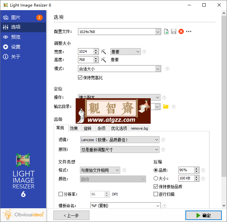Click the new profile icon
The image size is (227, 222).
pos(166,31)
